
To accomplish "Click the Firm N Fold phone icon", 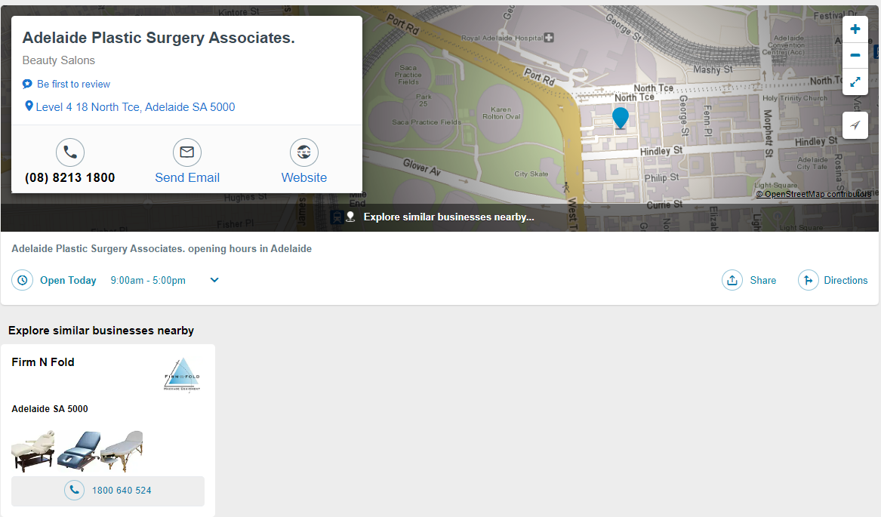I will (74, 490).
